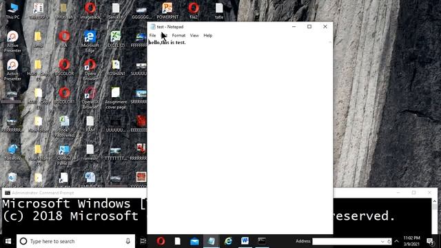Open Internet Explorer from the taskbar
This screenshot has width=441, height=248.
228,241
